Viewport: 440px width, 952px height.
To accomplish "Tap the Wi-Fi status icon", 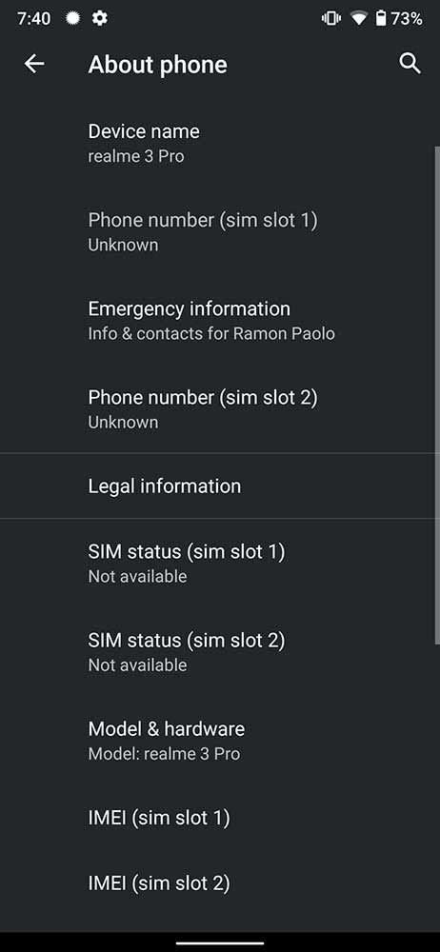I will click(x=359, y=19).
